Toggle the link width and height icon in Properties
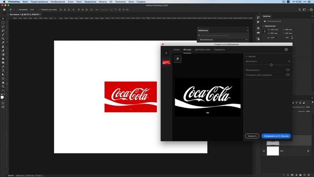Screen dimensions: 314x177 coord(265,31)
